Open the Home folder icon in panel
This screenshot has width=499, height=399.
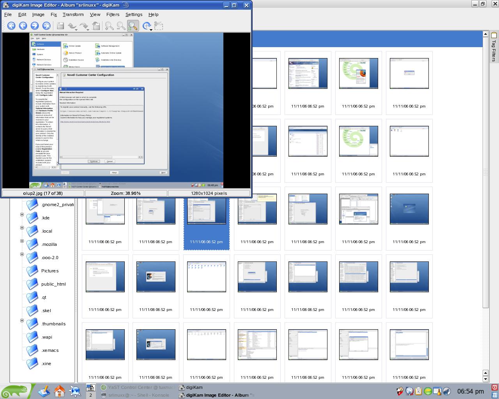[x=59, y=391]
